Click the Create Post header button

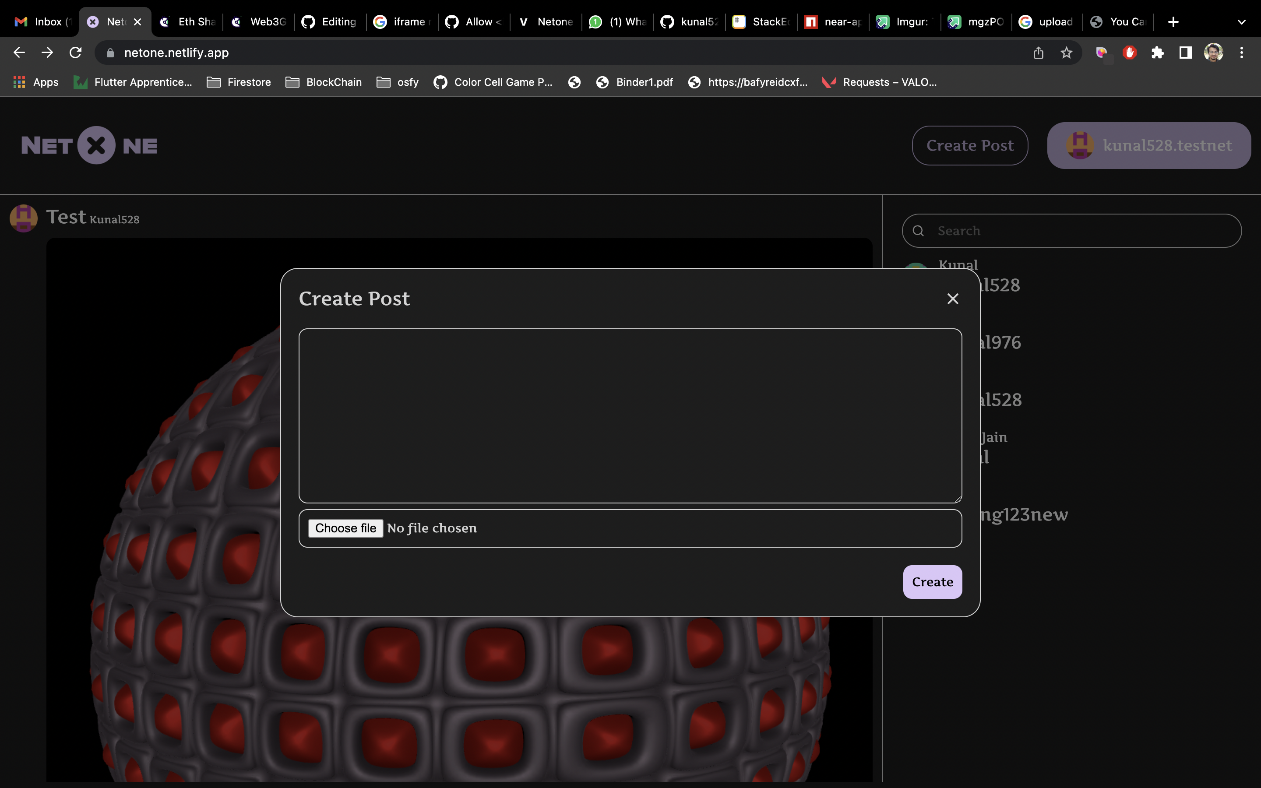click(970, 145)
